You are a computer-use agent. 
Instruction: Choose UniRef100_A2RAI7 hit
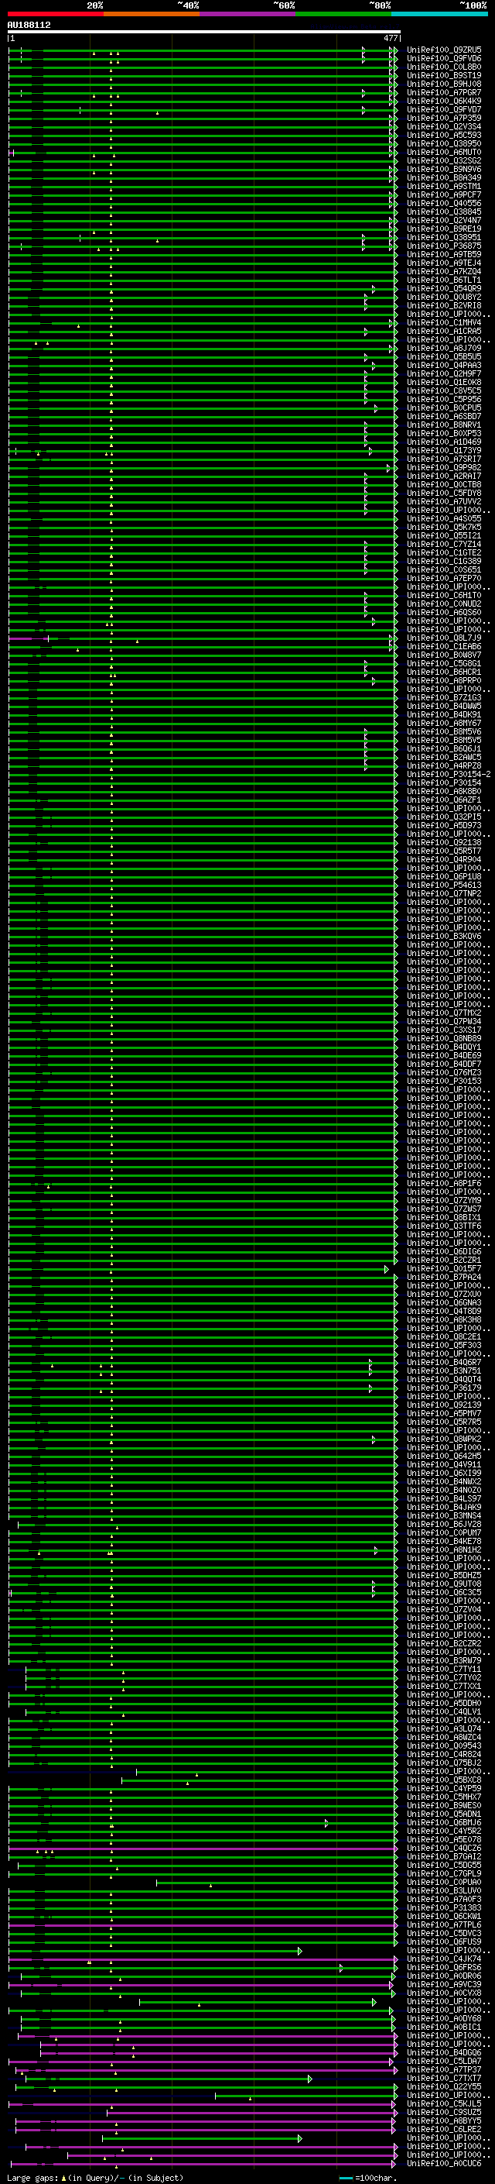tap(444, 476)
